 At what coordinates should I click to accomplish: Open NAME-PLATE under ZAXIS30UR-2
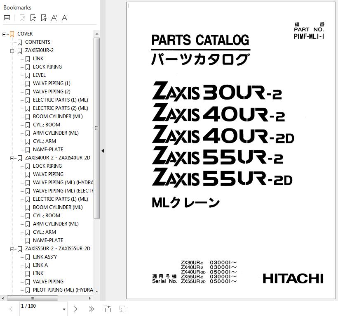(x=48, y=150)
